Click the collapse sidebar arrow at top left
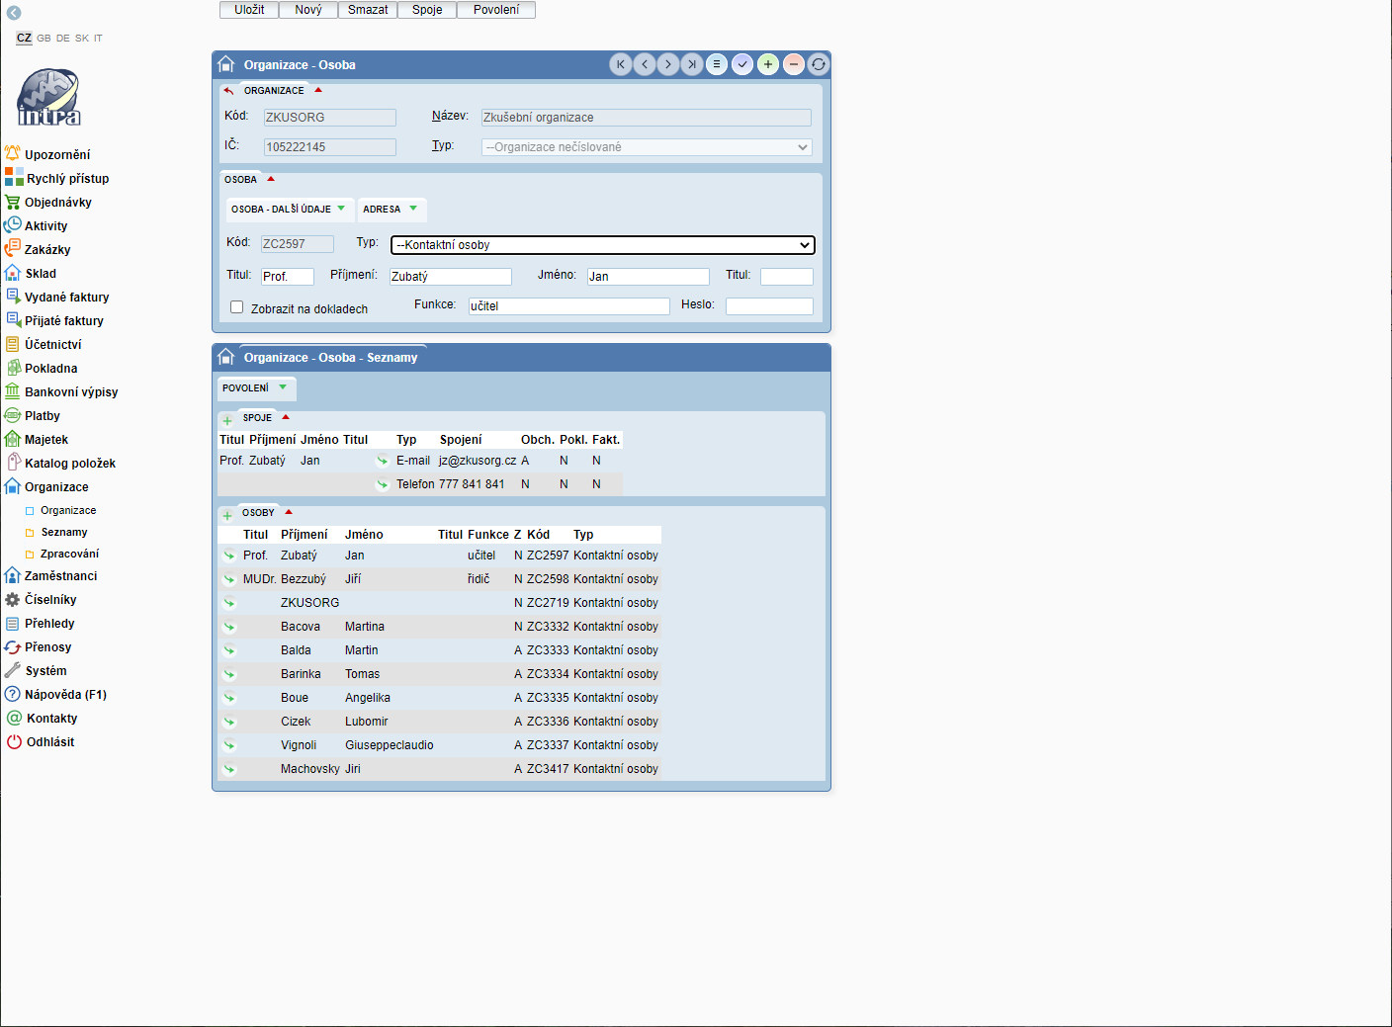1392x1027 pixels. click(x=14, y=13)
